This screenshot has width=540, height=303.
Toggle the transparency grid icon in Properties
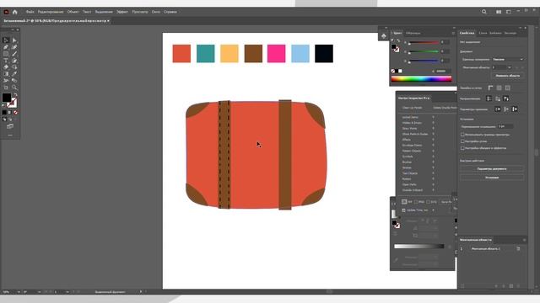point(508,88)
